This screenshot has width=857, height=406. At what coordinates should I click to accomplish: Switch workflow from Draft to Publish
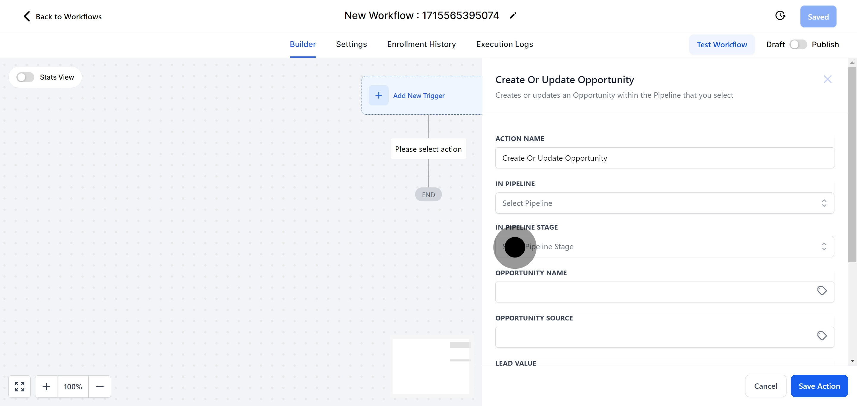click(x=798, y=44)
